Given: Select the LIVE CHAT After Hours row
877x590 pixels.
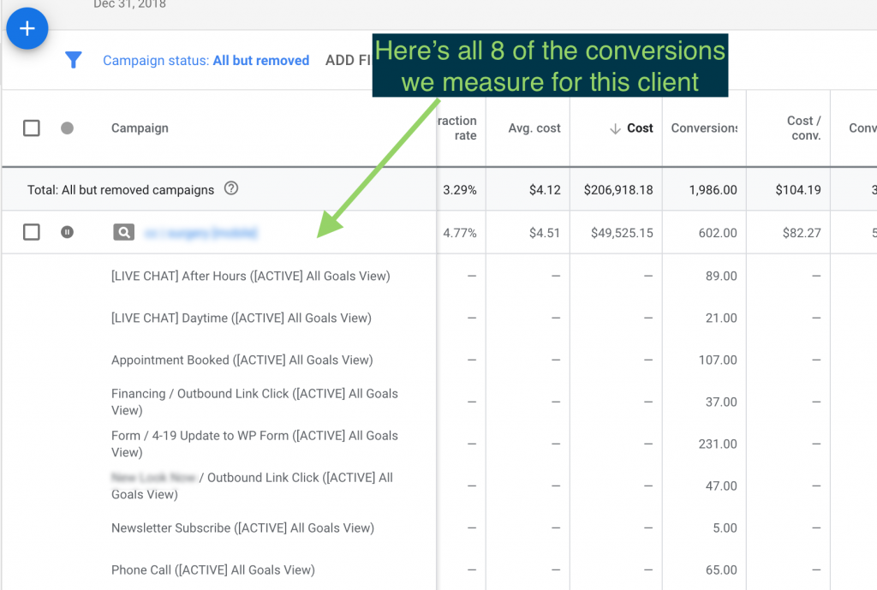Looking at the screenshot, I should pyautogui.click(x=250, y=276).
